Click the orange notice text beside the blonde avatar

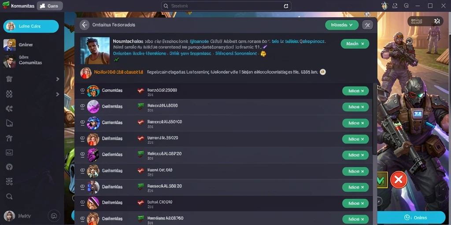click(x=118, y=73)
